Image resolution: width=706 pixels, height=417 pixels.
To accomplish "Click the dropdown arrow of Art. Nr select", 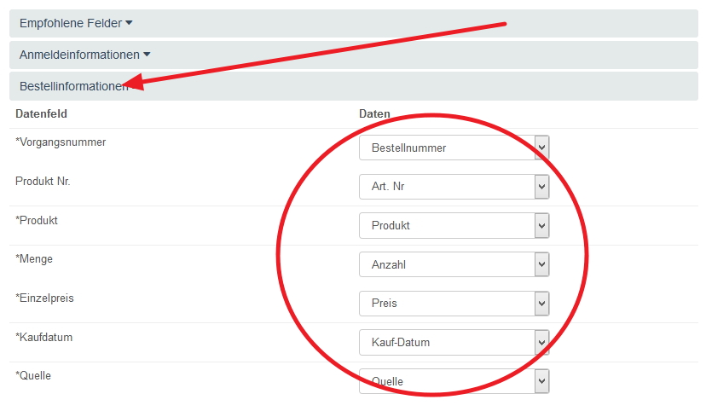I will 541,187.
